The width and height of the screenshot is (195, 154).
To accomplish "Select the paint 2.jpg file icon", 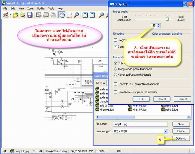I will (x=163, y=109).
